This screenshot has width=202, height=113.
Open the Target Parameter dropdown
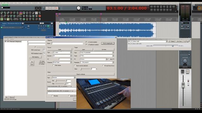pyautogui.click(x=97, y=62)
